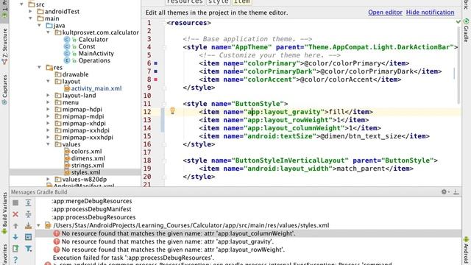471x265 pixels.
Task: Click the Calculator class icon
Action: click(67, 39)
